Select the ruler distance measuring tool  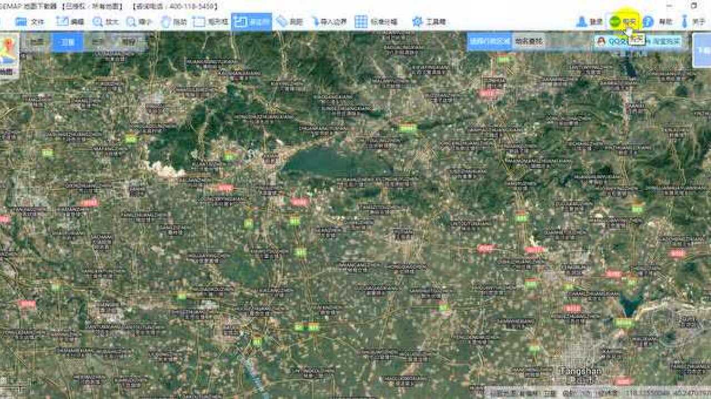pyautogui.click(x=289, y=22)
